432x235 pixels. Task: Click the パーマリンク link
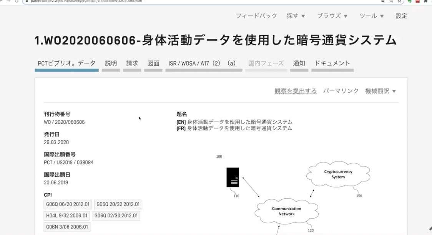[x=341, y=91]
